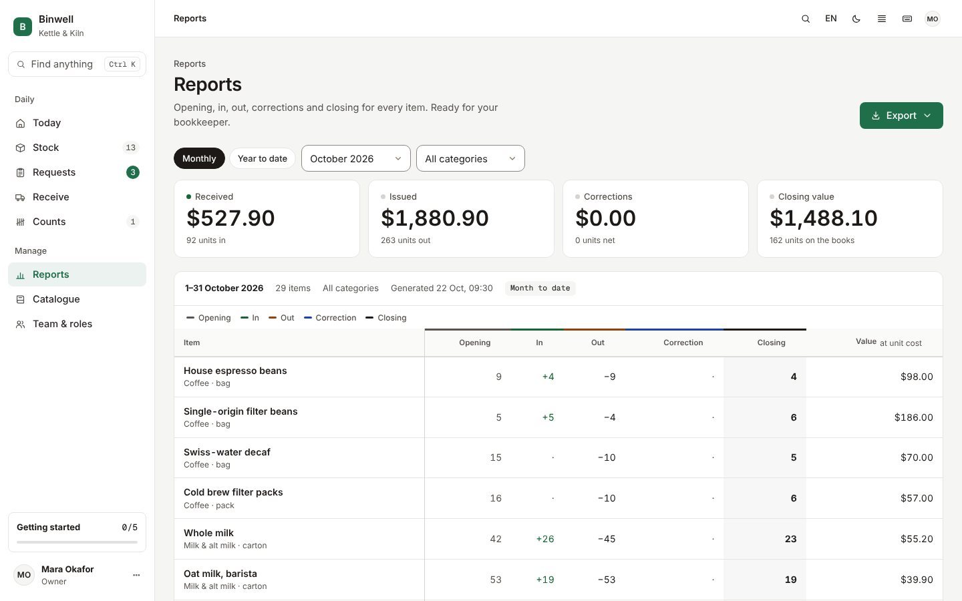The width and height of the screenshot is (962, 601).
Task: Open the more options menu beside Mara Okafor
Action: (136, 575)
